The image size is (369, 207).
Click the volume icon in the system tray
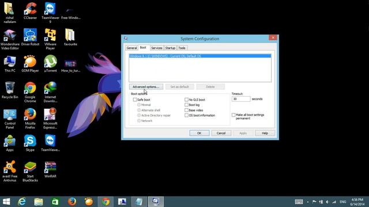coord(327,202)
